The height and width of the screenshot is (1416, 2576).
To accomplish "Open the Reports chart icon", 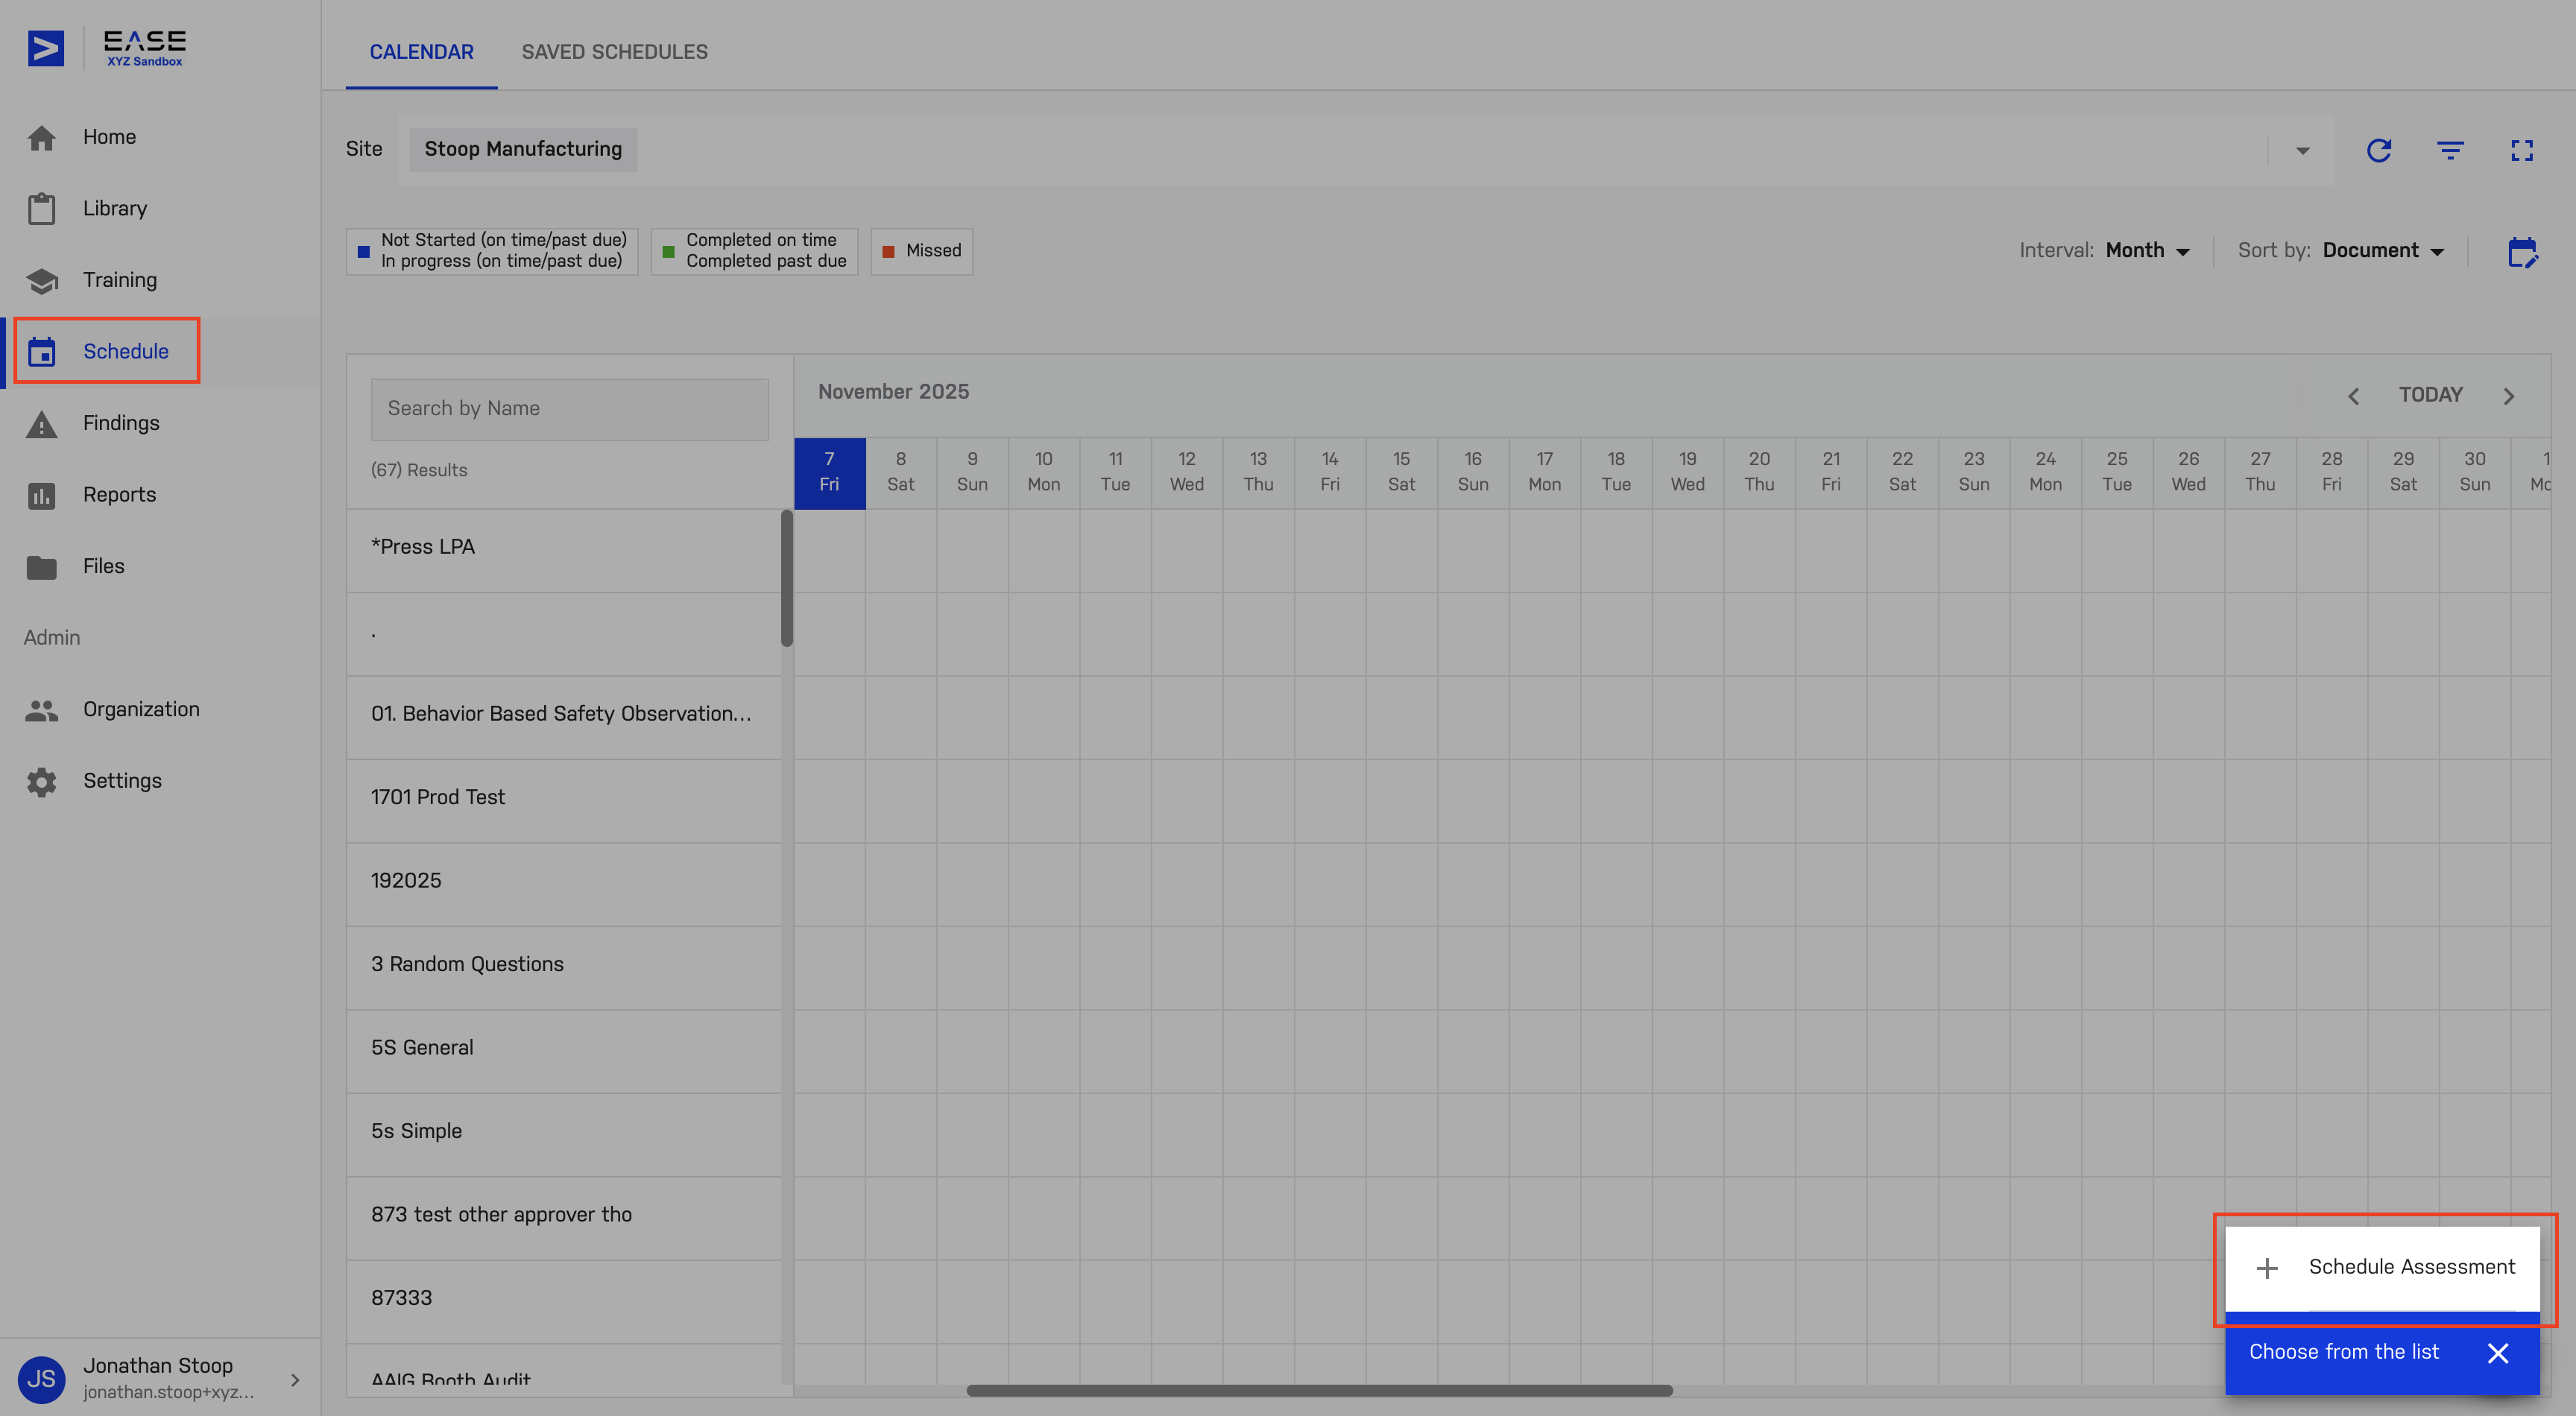I will tap(42, 494).
